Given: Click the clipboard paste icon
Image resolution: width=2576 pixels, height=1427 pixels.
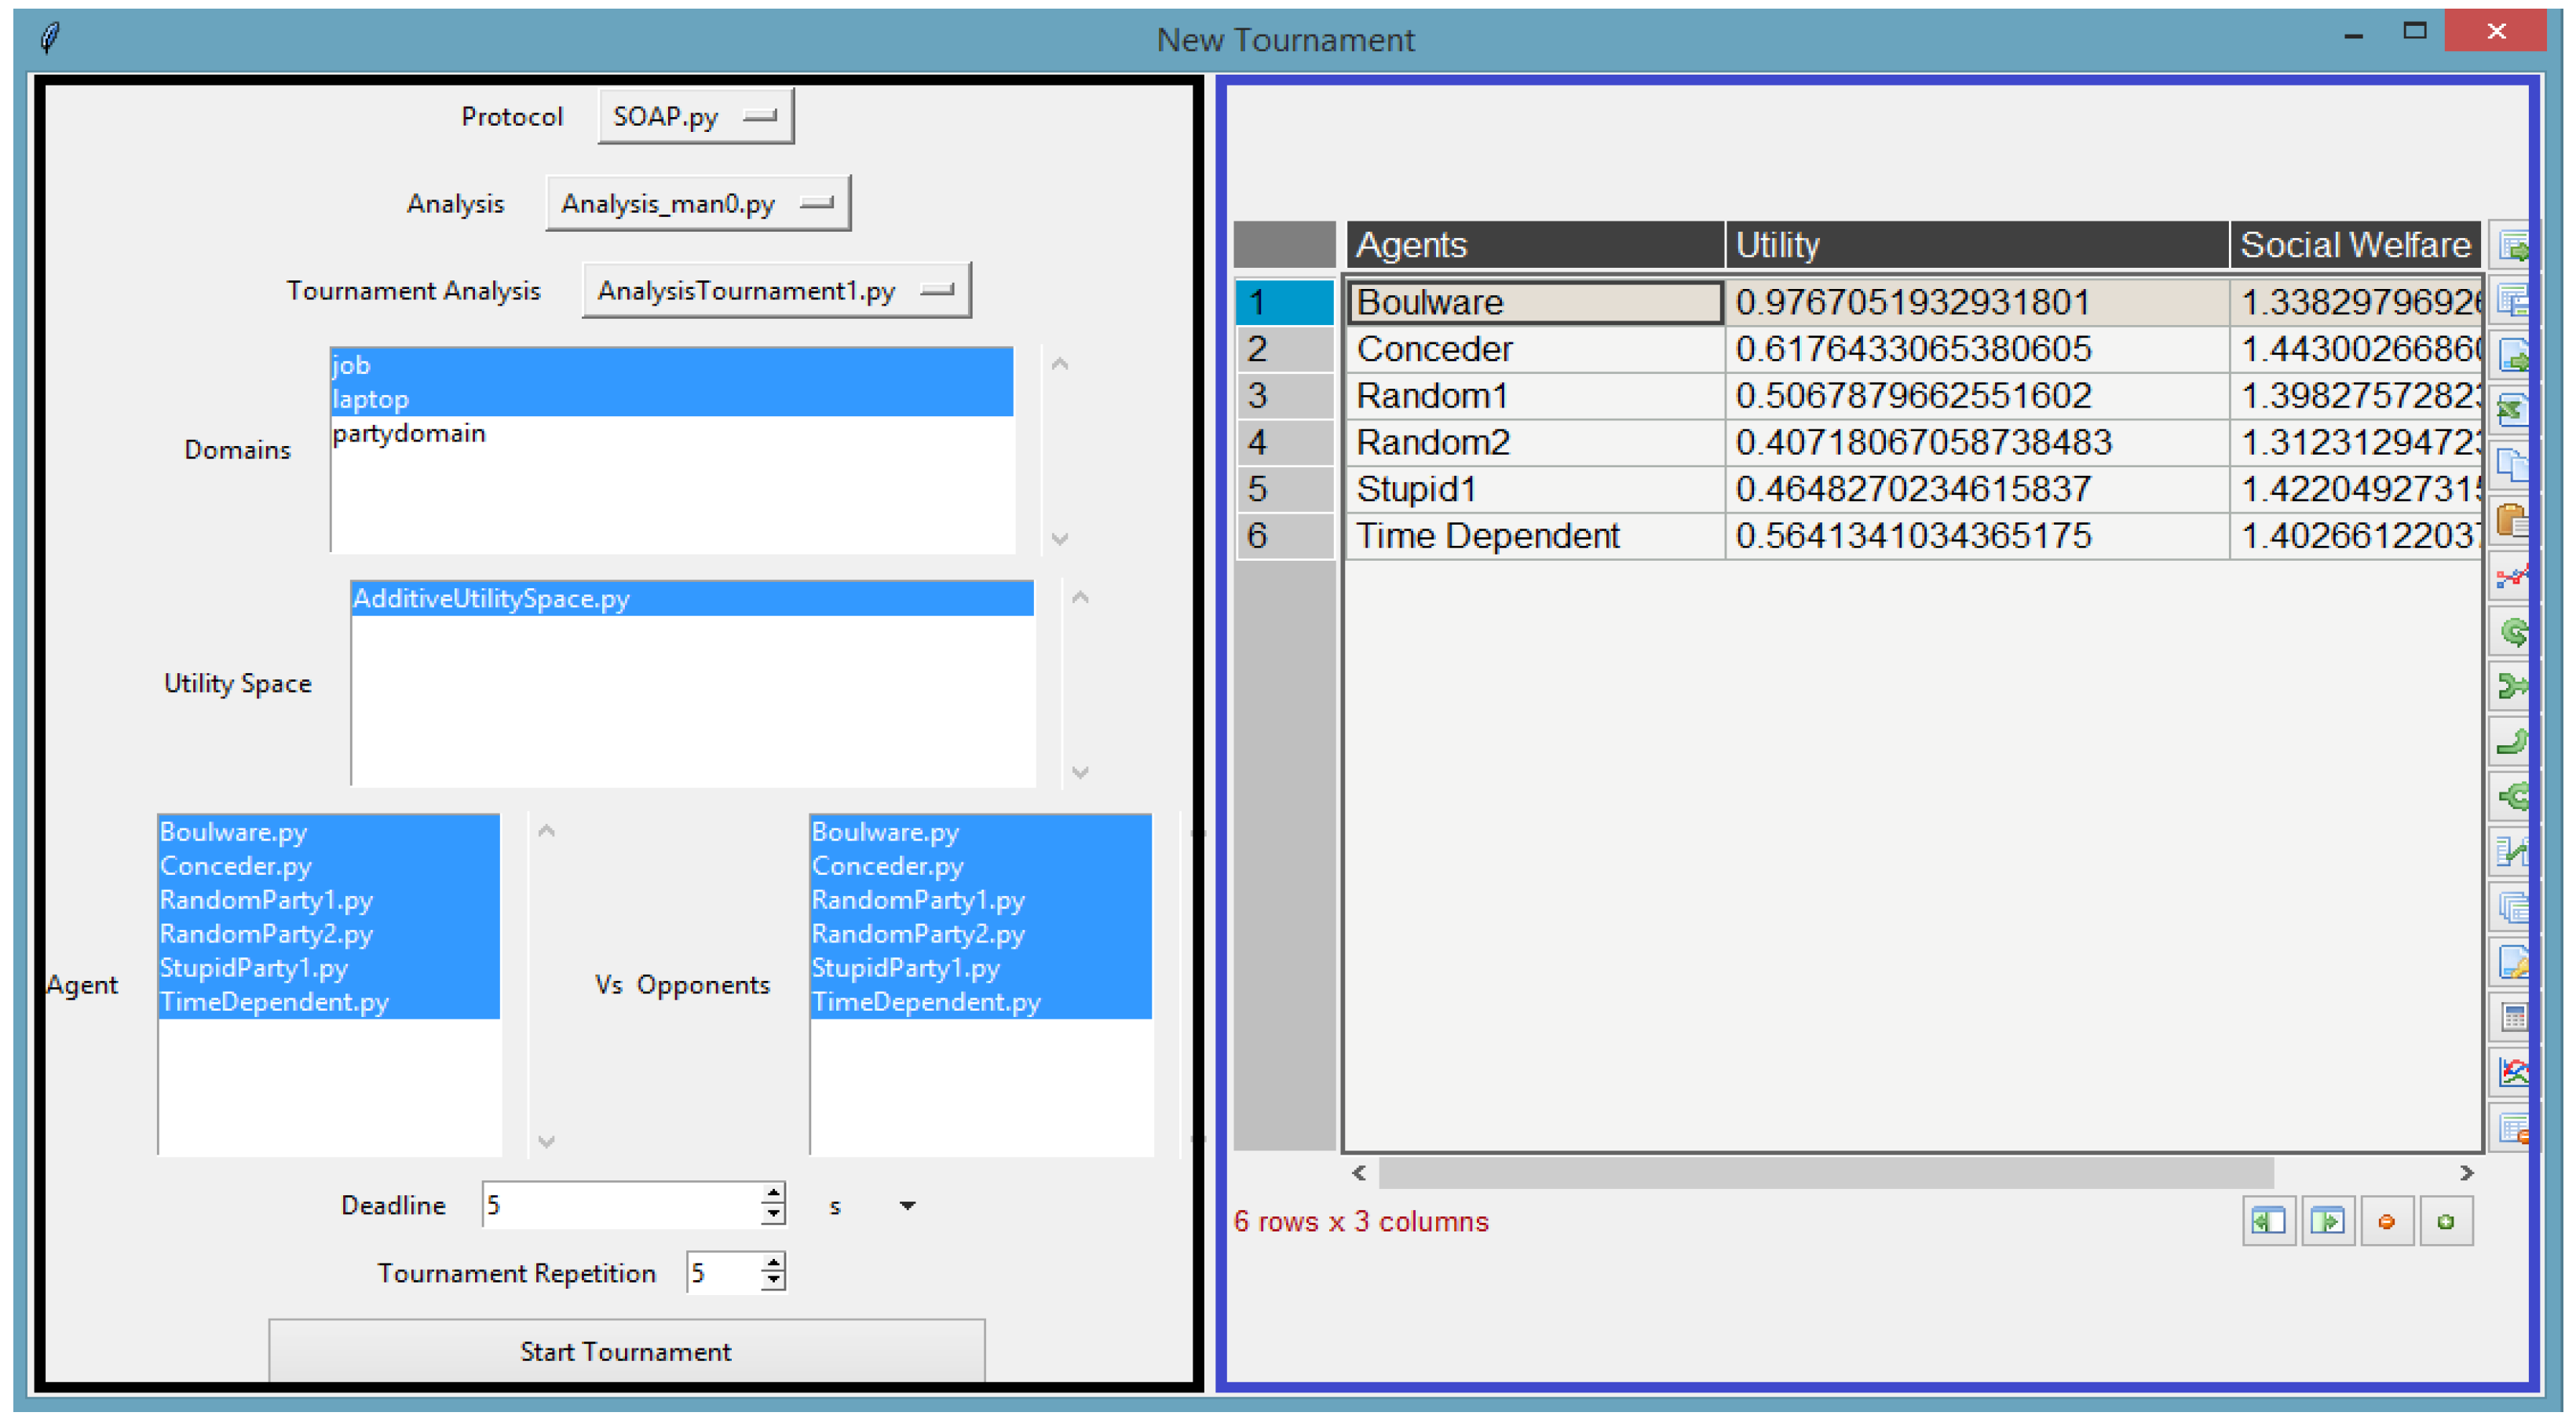Looking at the screenshot, I should click(2511, 519).
